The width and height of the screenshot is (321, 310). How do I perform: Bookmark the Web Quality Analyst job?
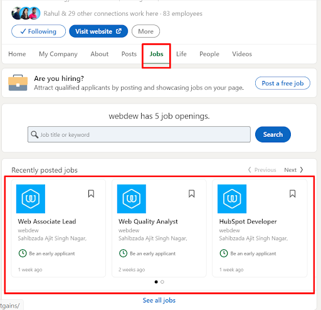coord(192,194)
